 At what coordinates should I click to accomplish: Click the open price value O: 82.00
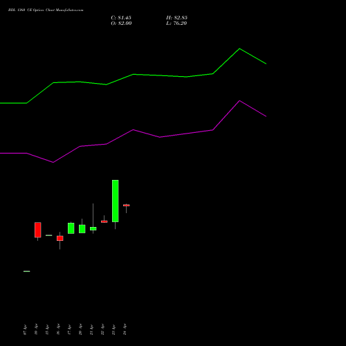(x=121, y=23)
